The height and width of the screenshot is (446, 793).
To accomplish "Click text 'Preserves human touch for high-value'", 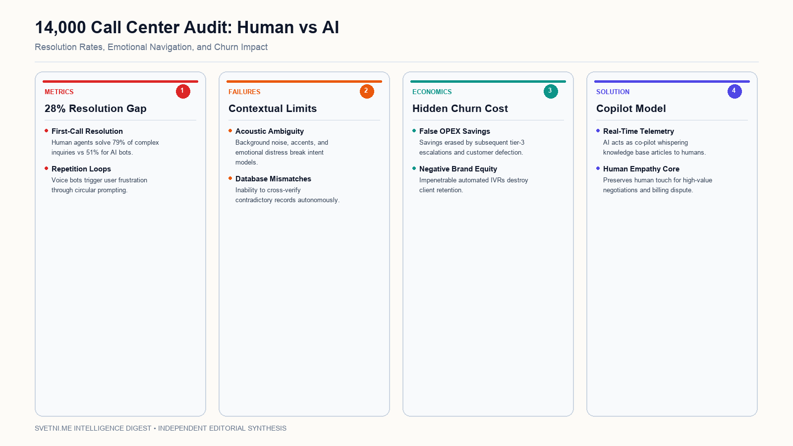I will pos(658,180).
